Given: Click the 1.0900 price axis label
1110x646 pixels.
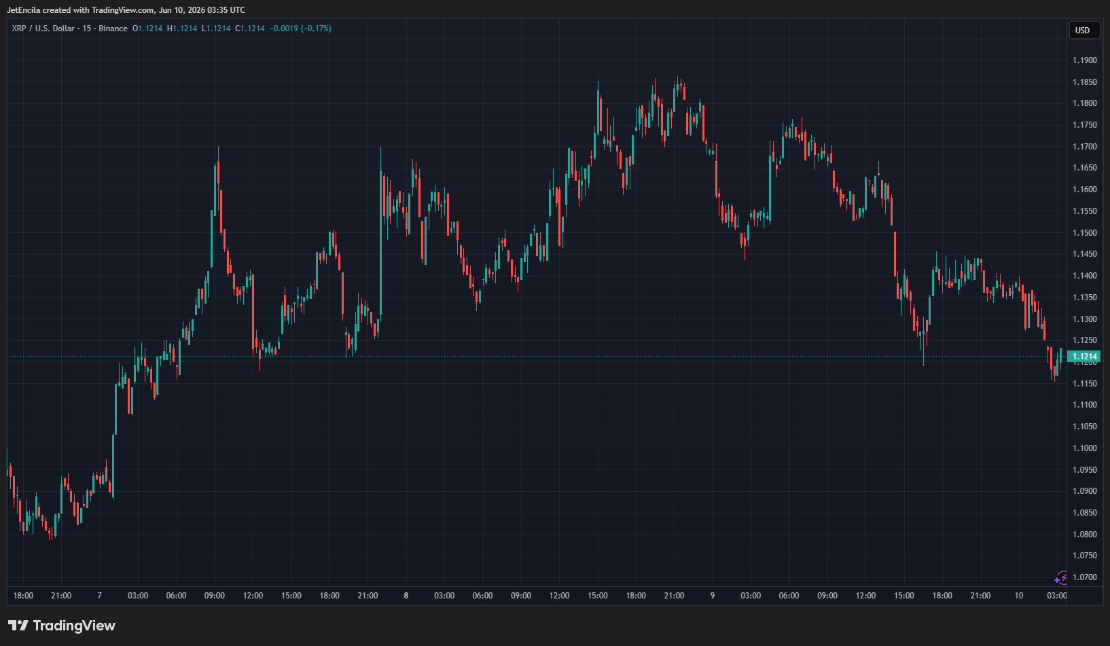Looking at the screenshot, I should point(1085,491).
